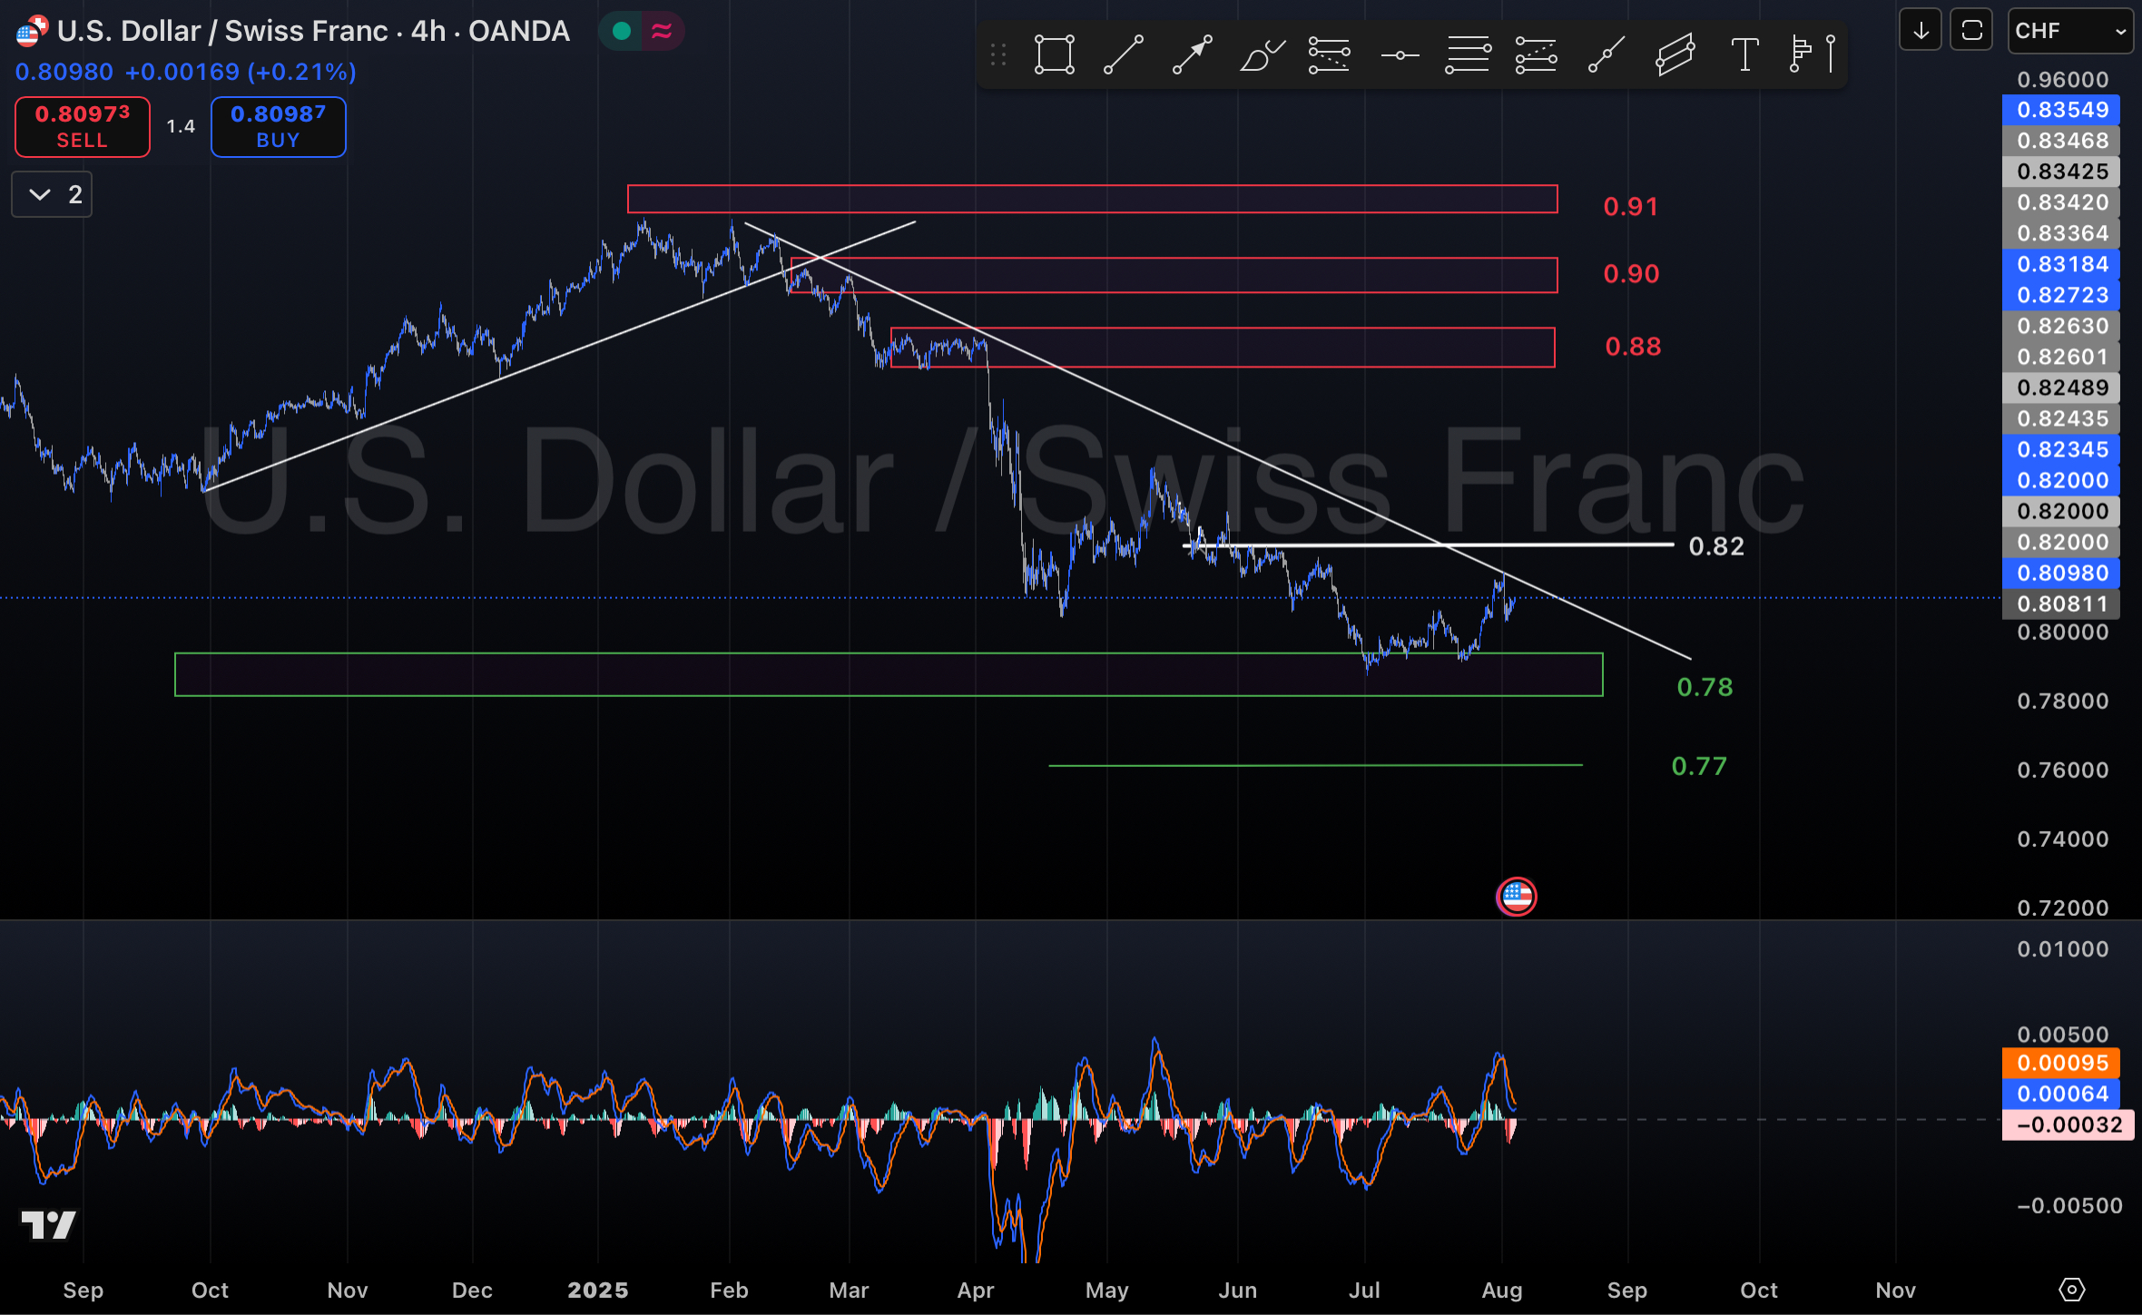Click the 0.82723 blue price label
Viewport: 2142px width, 1315px height.
tap(2061, 295)
